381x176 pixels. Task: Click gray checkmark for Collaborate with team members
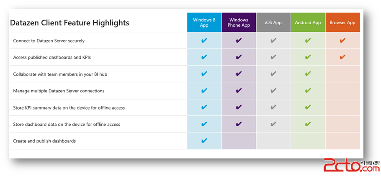pos(273,74)
